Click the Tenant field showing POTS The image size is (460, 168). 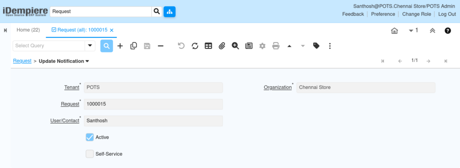pyautogui.click(x=154, y=88)
